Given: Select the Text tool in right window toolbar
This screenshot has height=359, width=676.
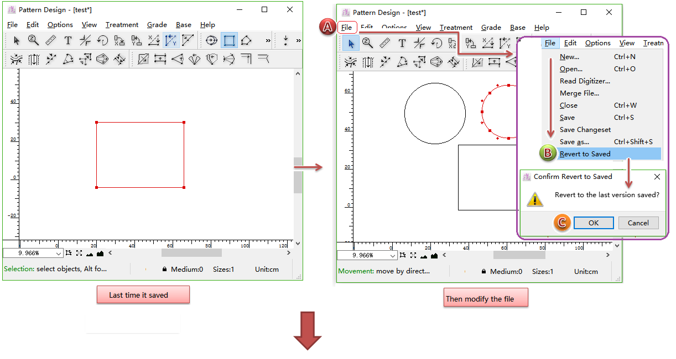Looking at the screenshot, I should coord(402,43).
